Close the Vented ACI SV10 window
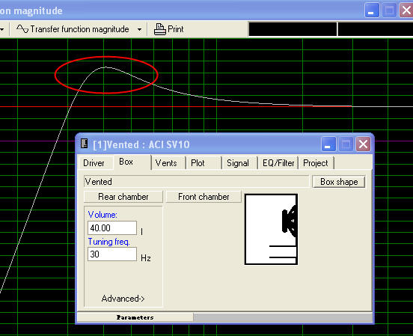Screen dimensions: 413x336 tap(363, 144)
